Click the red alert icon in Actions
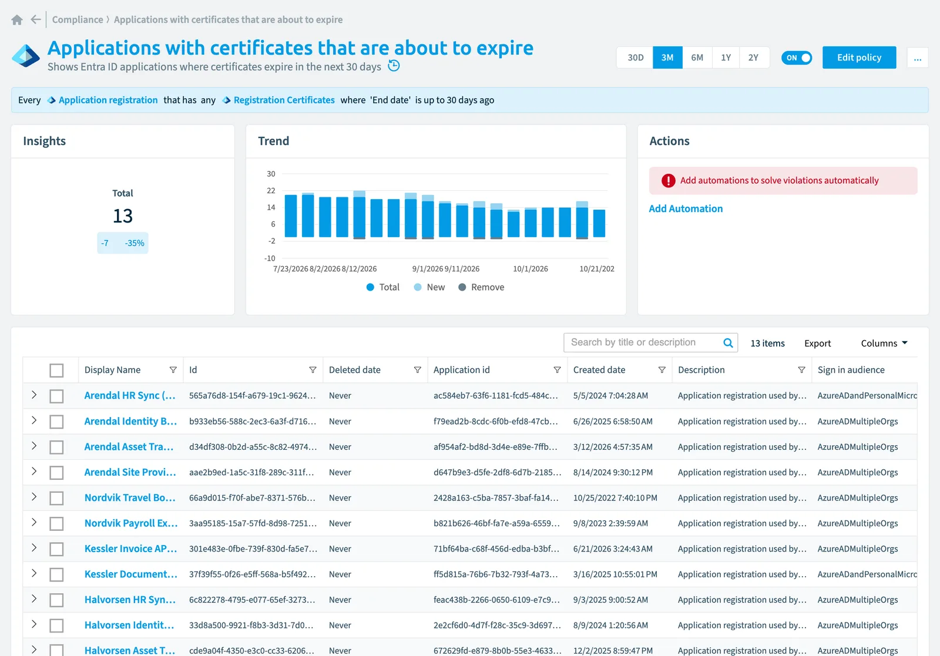This screenshot has width=940, height=656. click(669, 181)
